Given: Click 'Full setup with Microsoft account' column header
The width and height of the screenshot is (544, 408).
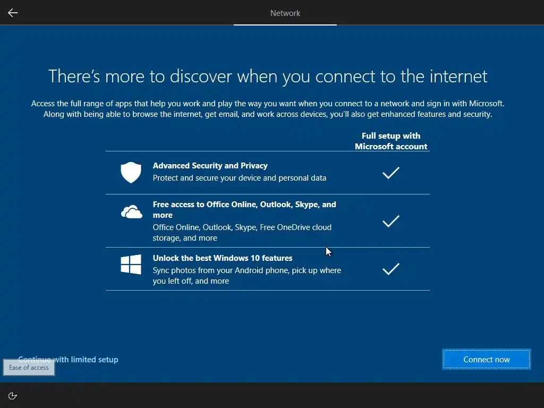Looking at the screenshot, I should (391, 141).
